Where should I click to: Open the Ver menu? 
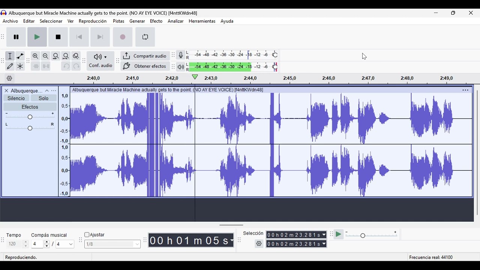point(70,21)
